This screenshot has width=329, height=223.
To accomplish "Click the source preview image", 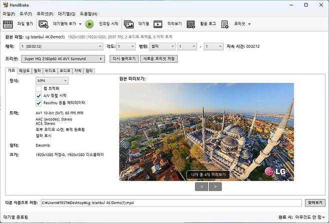I will 206,132.
